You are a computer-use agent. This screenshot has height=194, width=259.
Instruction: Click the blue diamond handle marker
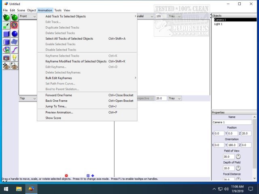coord(93,176)
